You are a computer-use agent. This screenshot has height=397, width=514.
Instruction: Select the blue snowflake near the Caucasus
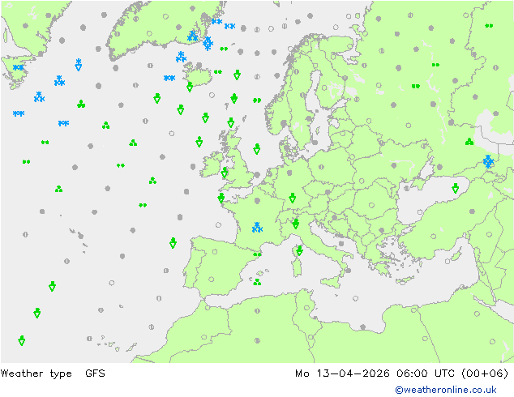point(488,161)
